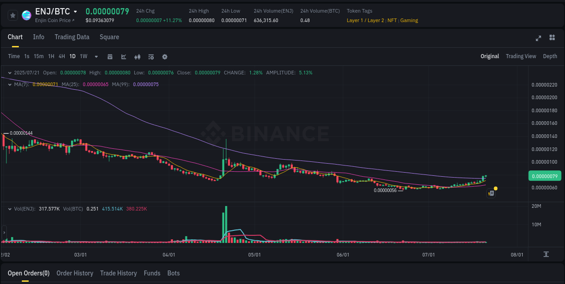Click the yellow marker dot on the chart
Viewport: 565px width, 284px height.
point(496,188)
